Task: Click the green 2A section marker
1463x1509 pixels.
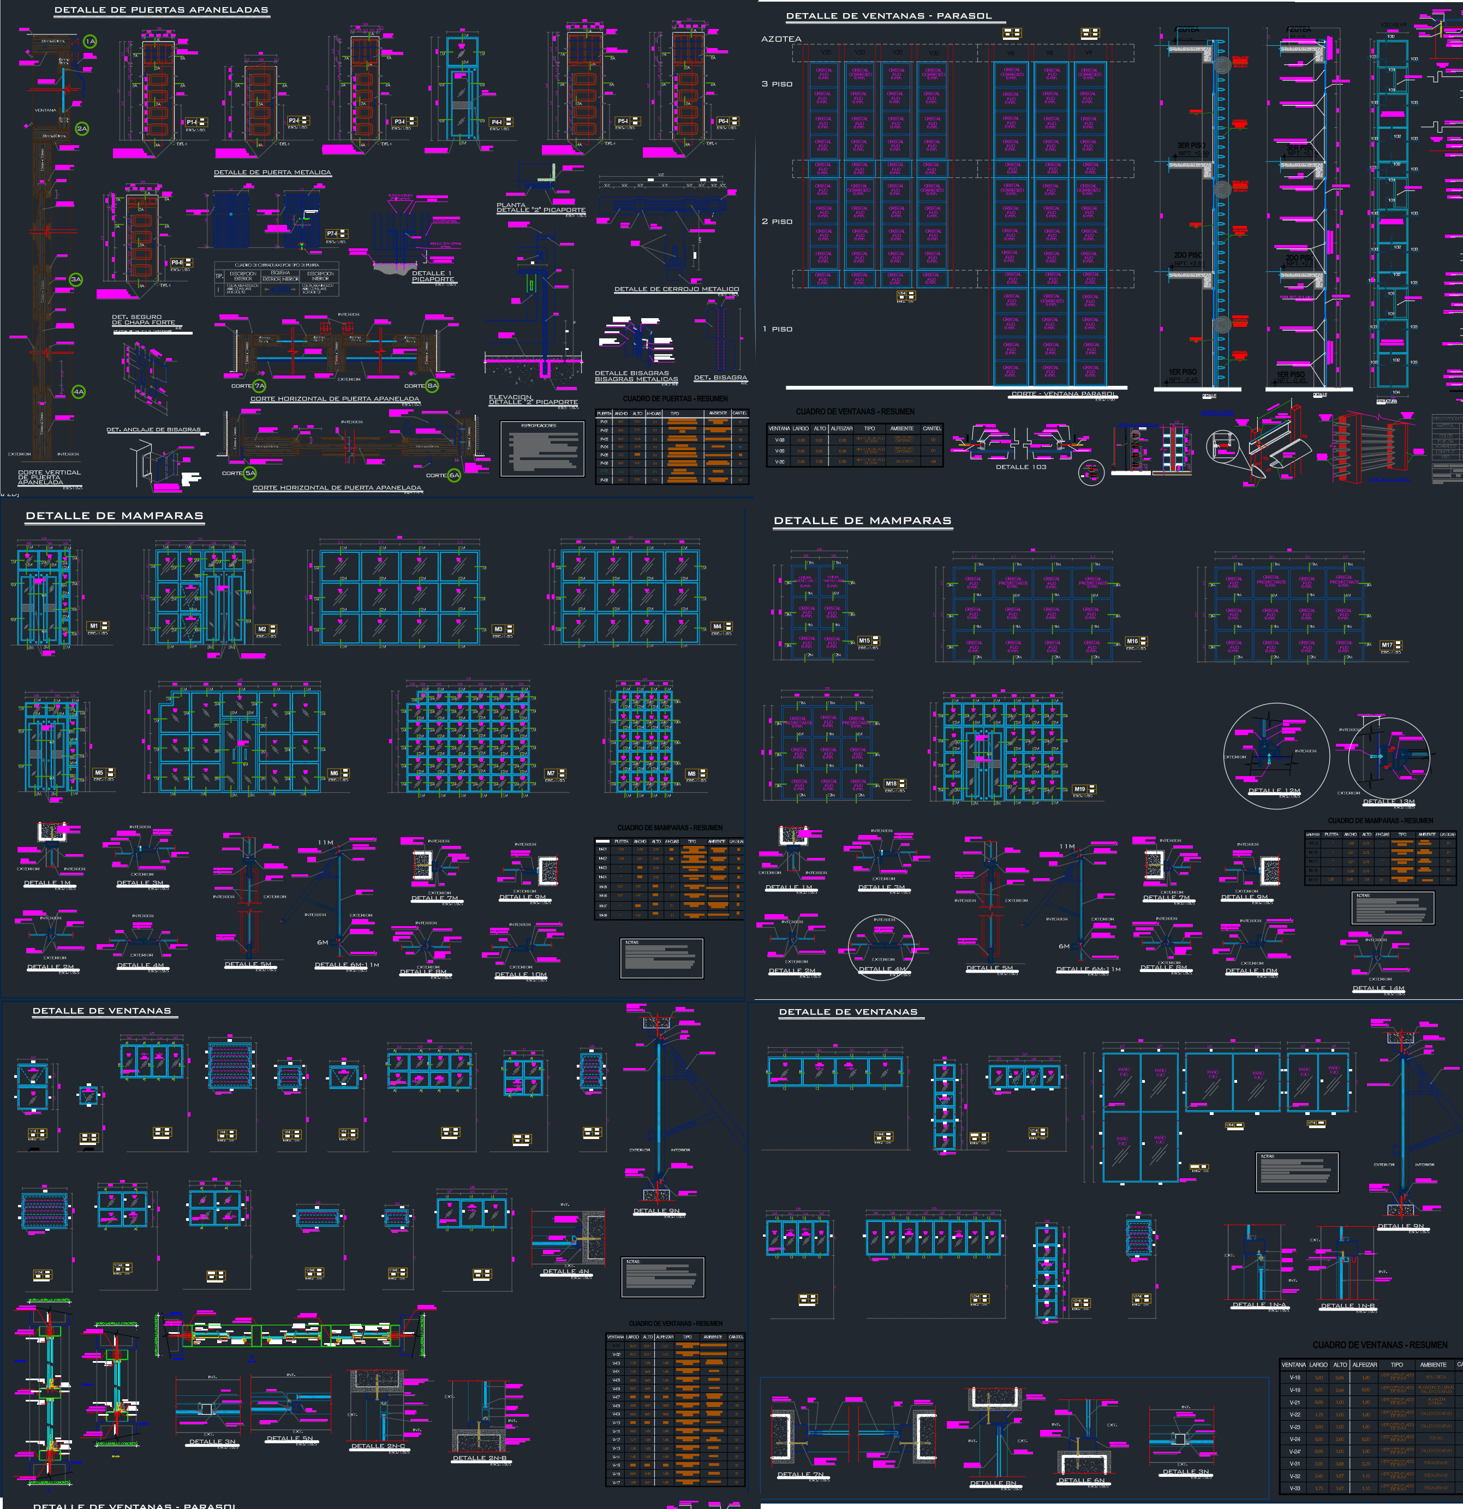Action: point(82,129)
